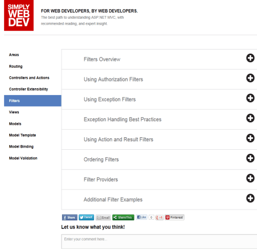Open Ordering Filters plus icon
The height and width of the screenshot is (250, 257).
click(250, 158)
